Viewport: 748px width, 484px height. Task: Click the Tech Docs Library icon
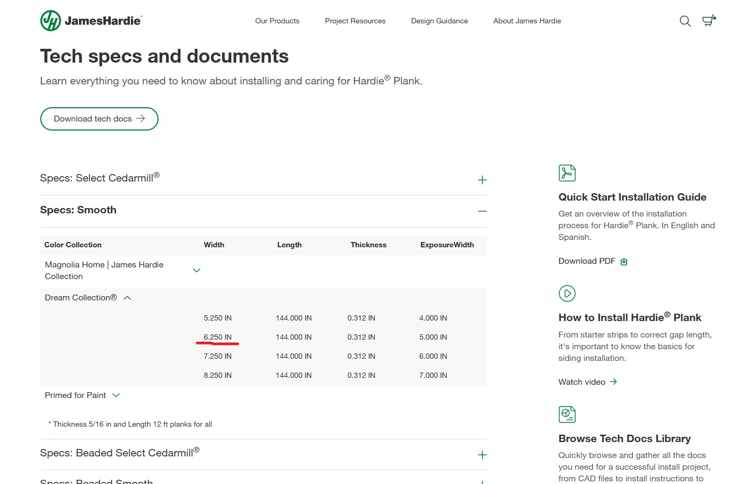point(567,414)
